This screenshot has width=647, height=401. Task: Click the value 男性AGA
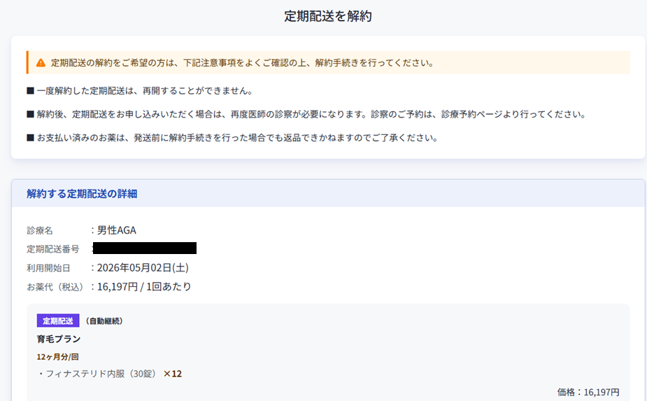click(x=116, y=230)
